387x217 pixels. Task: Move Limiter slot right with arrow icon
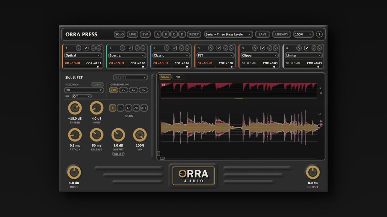pyautogui.click(x=319, y=48)
